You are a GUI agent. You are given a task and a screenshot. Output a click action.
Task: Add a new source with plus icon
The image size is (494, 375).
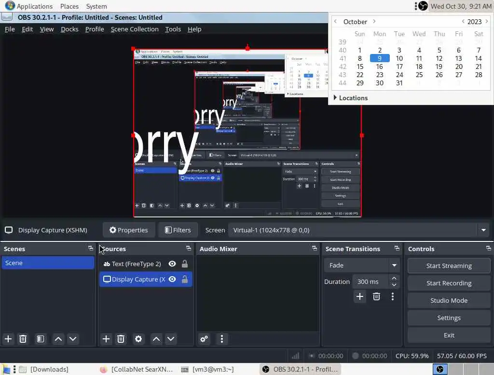tap(106, 339)
